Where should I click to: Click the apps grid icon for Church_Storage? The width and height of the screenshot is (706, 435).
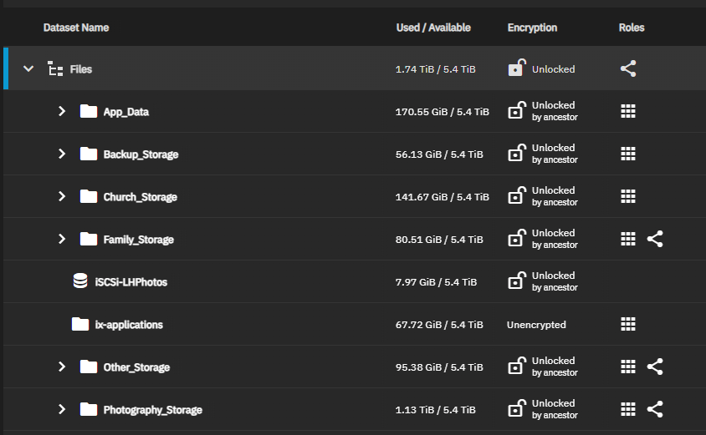[x=628, y=196]
